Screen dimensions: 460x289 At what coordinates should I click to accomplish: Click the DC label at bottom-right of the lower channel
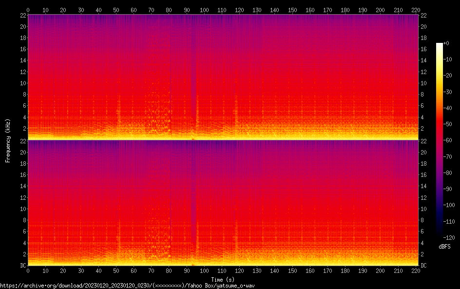[423, 266]
